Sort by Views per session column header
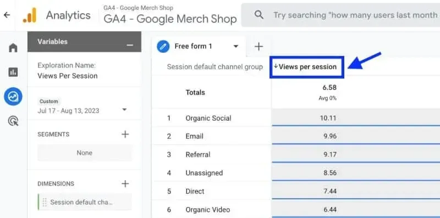Image resolution: width=440 pixels, height=218 pixels. tap(307, 67)
